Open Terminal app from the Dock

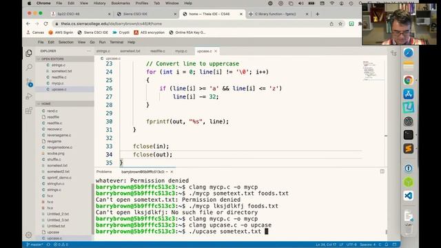(409, 135)
